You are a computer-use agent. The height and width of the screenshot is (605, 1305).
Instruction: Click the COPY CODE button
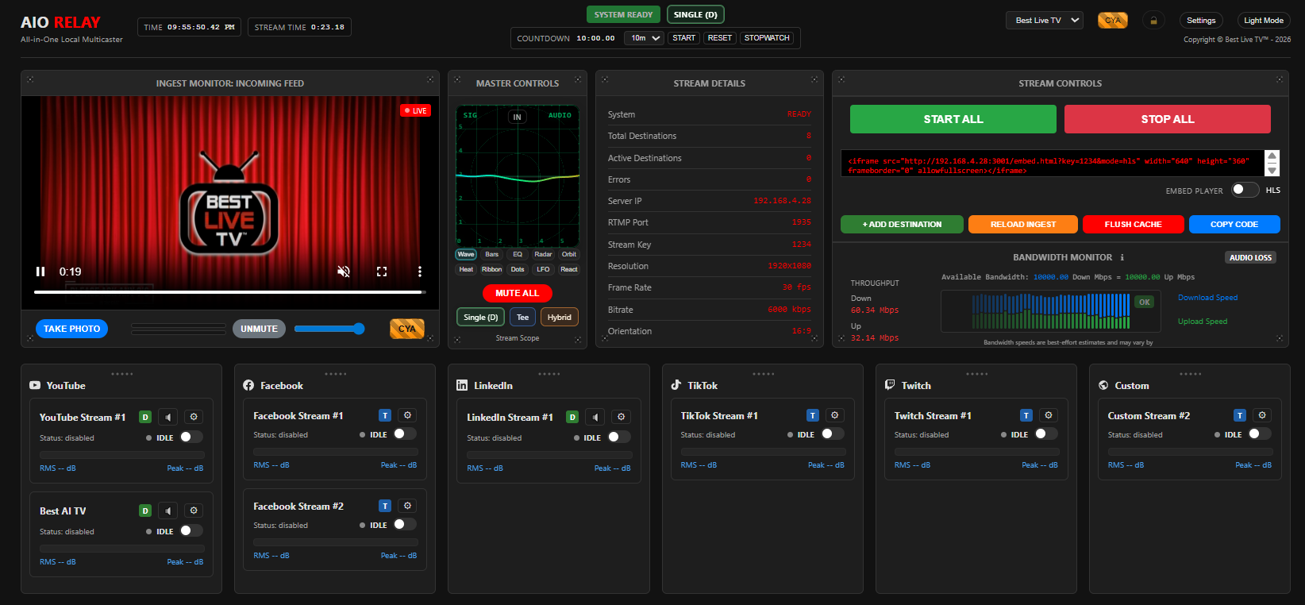coord(1234,225)
